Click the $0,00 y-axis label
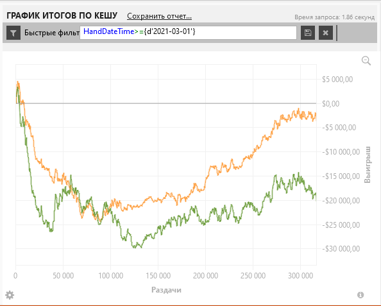The image size is (381, 306). point(330,104)
